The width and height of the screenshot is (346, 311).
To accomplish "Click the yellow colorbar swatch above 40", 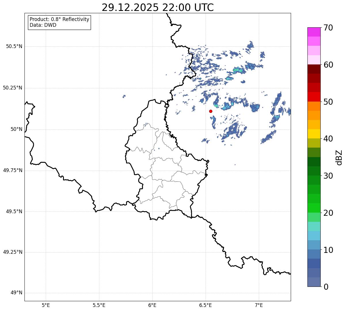I will tap(314, 134).
